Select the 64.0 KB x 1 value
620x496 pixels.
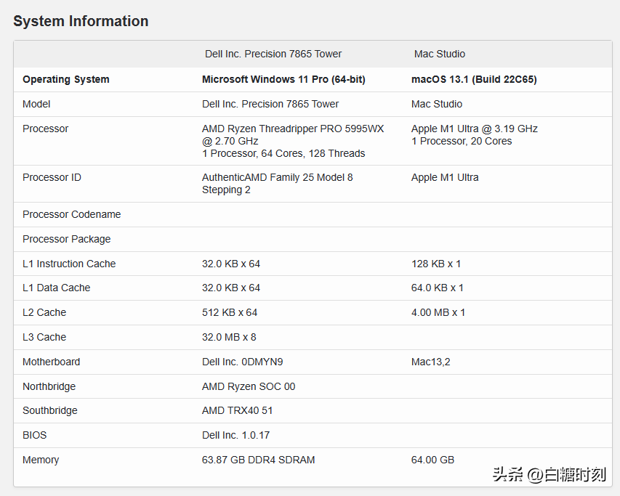click(438, 288)
